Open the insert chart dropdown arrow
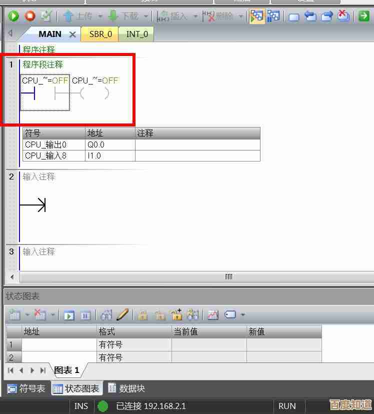 pos(27,314)
